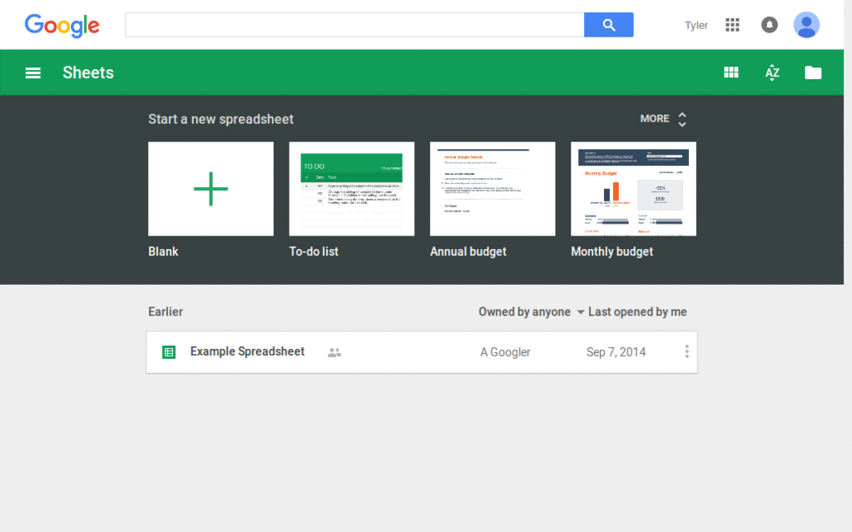Image resolution: width=852 pixels, height=532 pixels.
Task: Click the Monthly budget label
Action: pos(612,252)
